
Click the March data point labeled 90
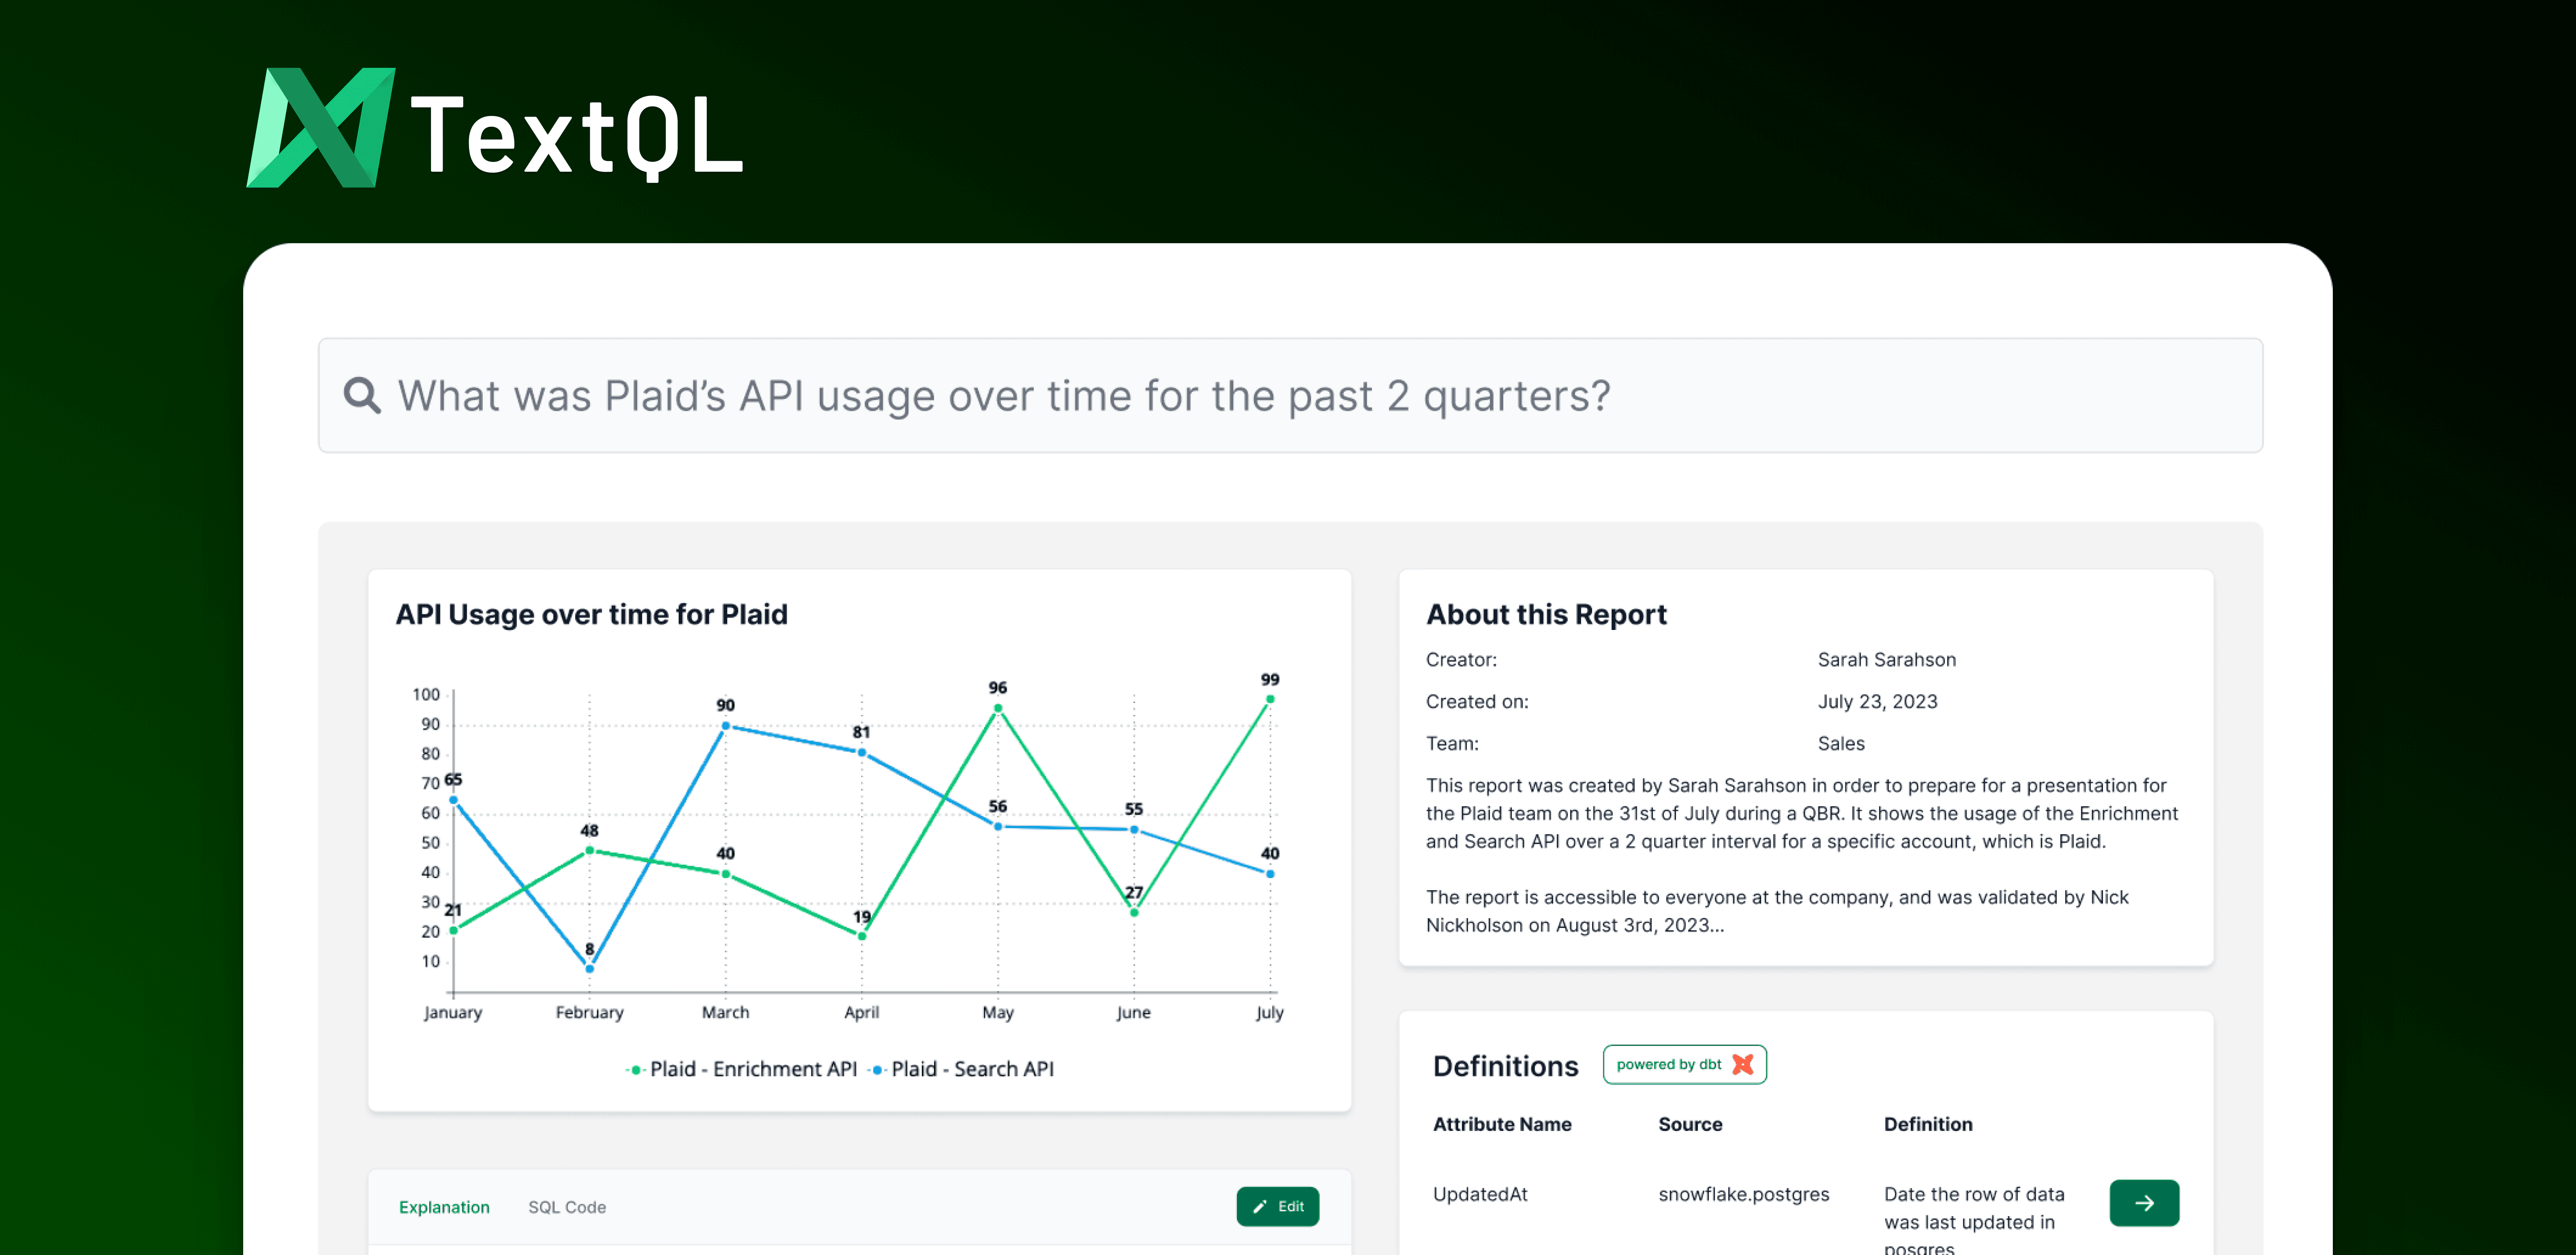[x=725, y=726]
